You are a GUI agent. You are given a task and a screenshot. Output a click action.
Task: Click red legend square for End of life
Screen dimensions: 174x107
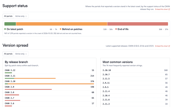point(116,29)
